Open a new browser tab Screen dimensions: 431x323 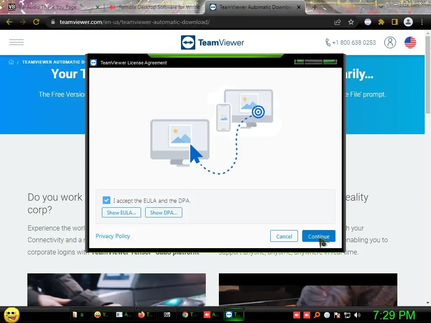(314, 8)
